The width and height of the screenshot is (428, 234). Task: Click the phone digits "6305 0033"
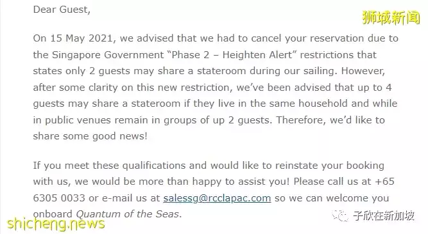click(x=59, y=198)
